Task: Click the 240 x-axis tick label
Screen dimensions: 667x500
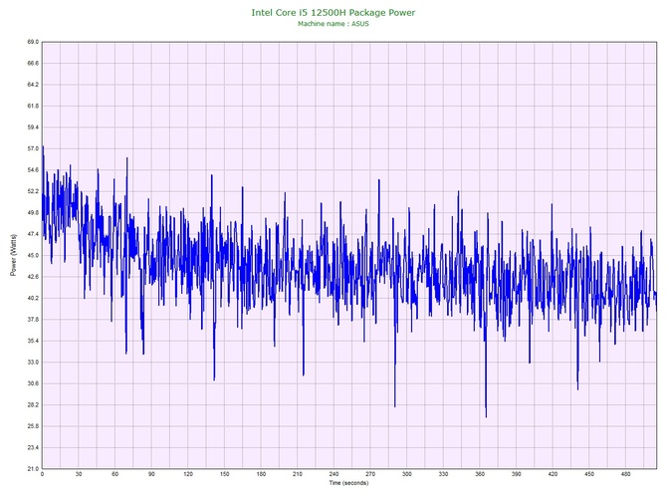Action: (333, 474)
